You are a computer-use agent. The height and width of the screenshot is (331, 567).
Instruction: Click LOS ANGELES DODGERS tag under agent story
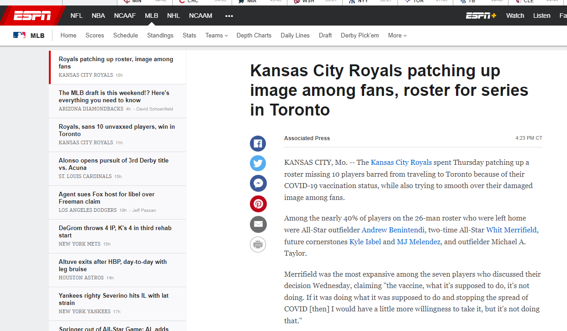tap(88, 210)
